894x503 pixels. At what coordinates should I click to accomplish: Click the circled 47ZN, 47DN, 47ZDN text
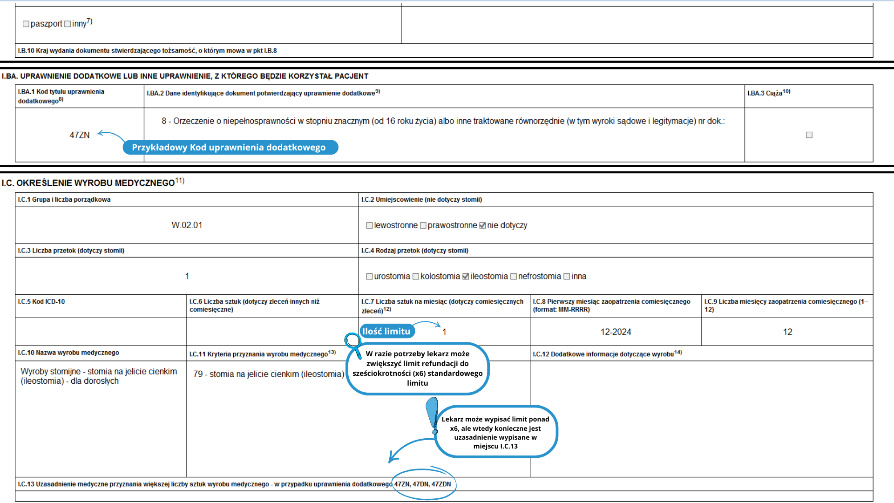[422, 484]
